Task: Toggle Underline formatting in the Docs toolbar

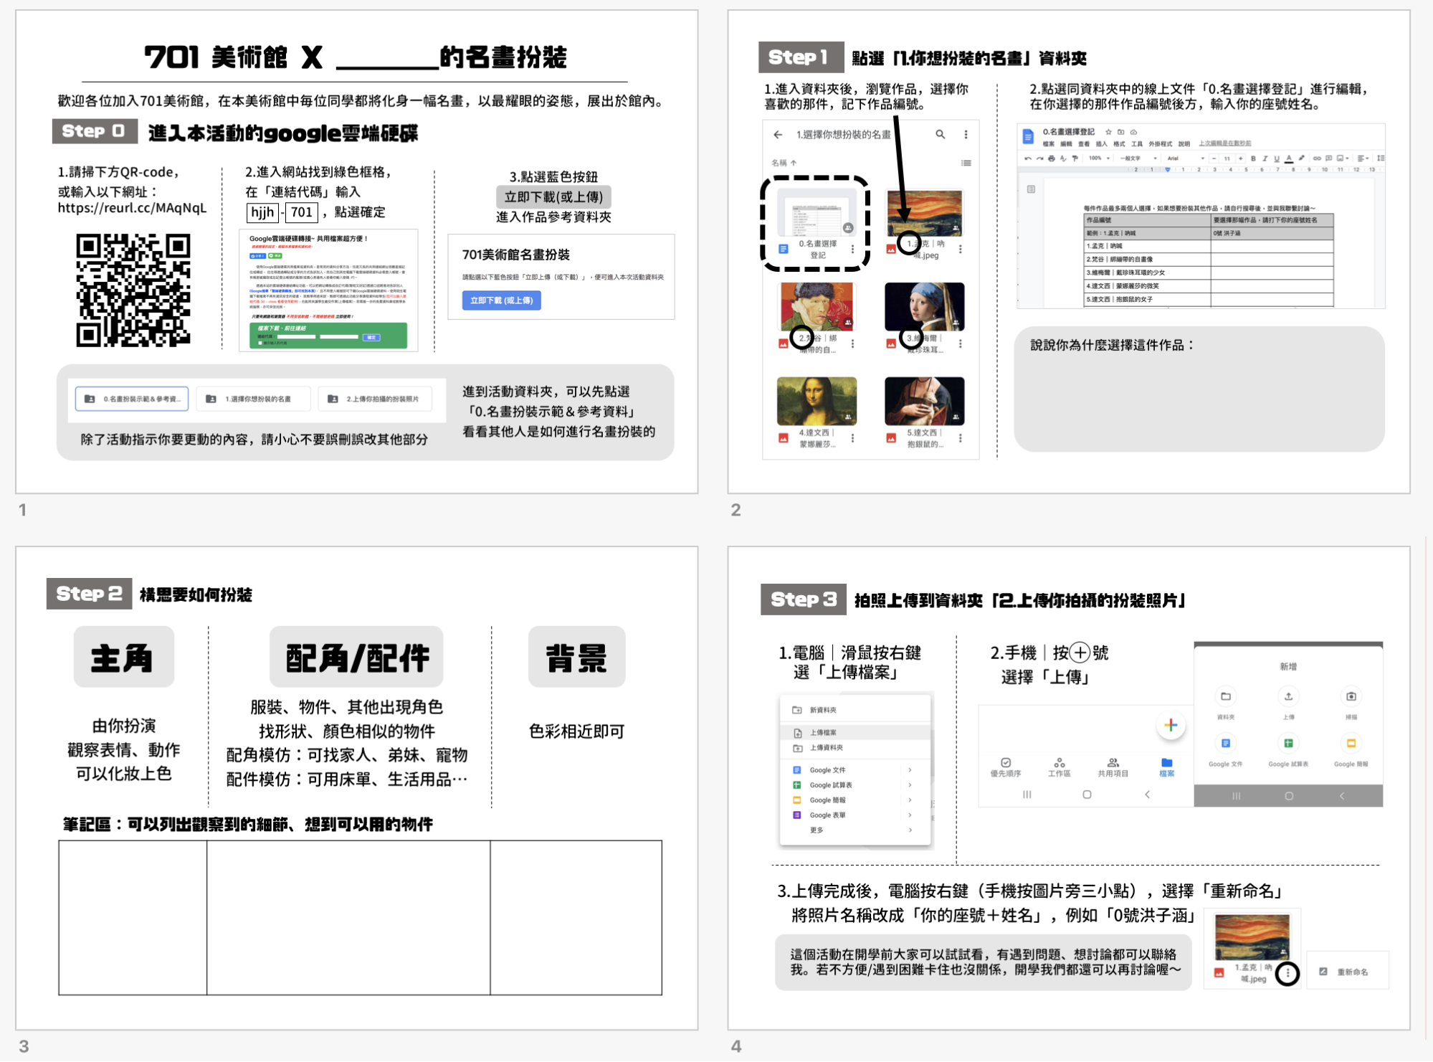Action: point(1277,158)
